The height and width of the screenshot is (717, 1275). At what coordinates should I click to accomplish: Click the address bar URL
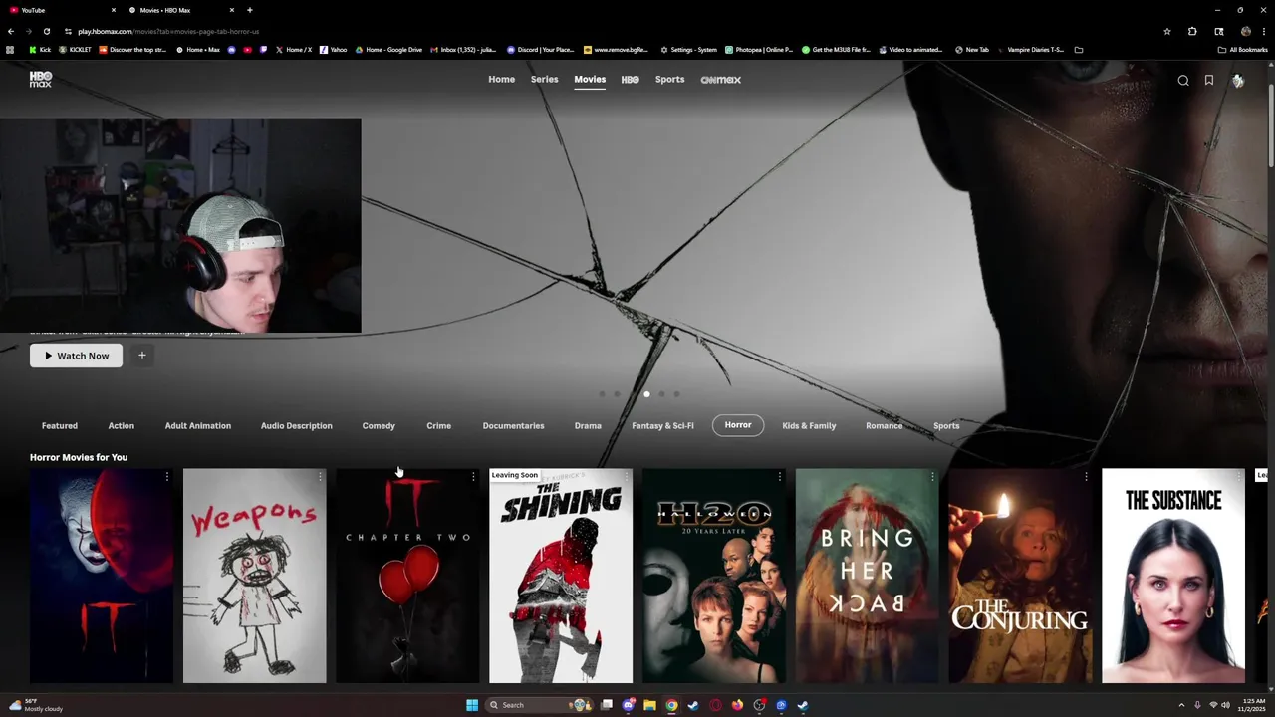[x=168, y=31]
